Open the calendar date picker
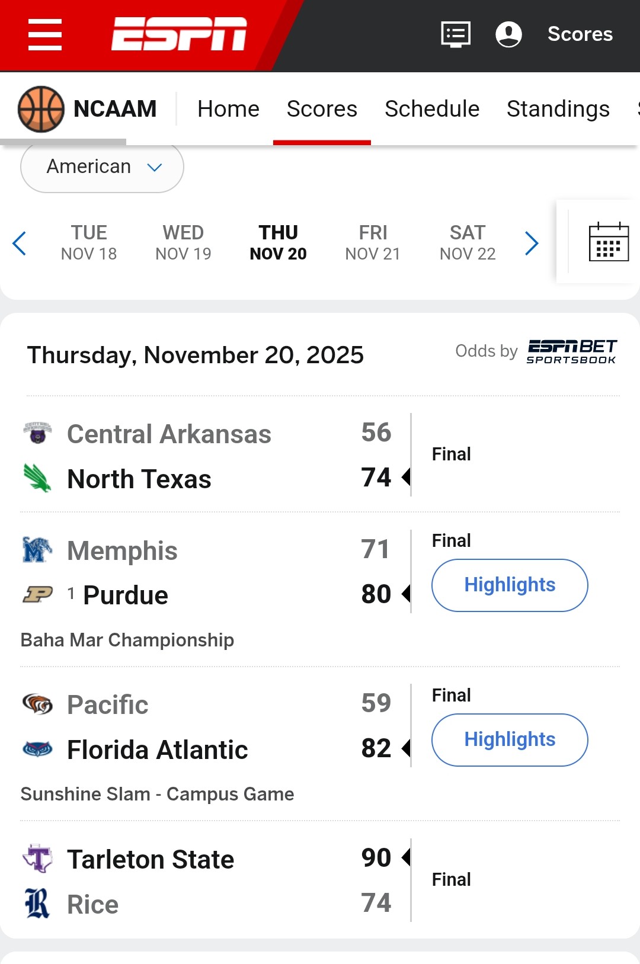 [609, 242]
